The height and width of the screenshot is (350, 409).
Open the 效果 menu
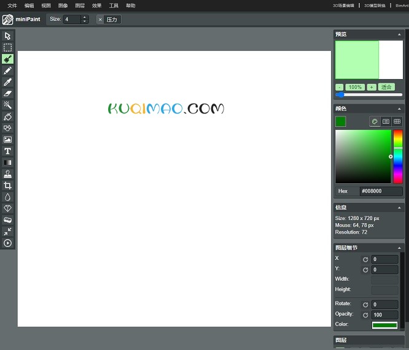(x=97, y=6)
